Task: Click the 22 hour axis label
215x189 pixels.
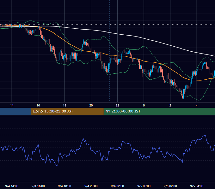Action: [117, 106]
